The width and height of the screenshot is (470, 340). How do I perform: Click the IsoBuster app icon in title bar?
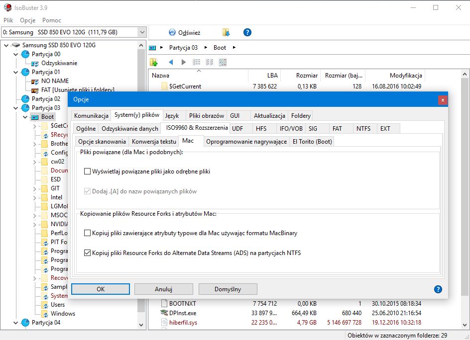tap(8, 7)
